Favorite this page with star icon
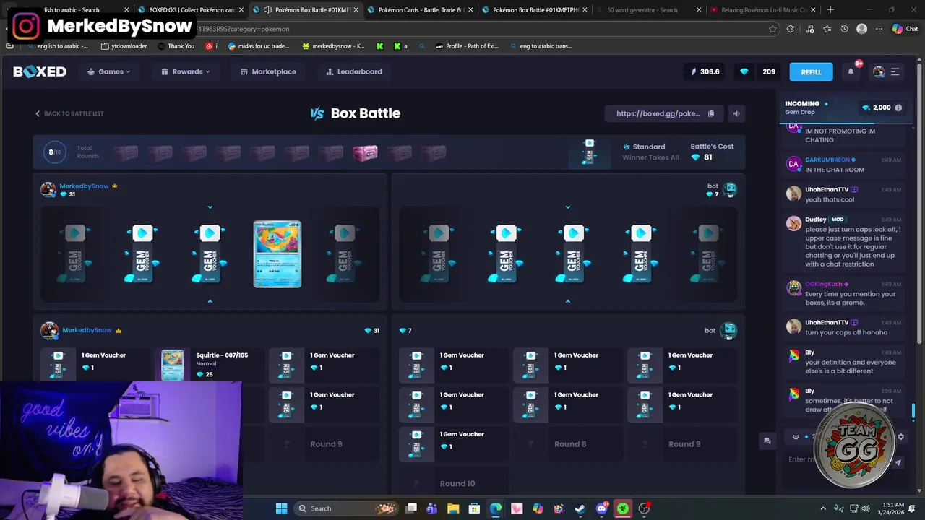This screenshot has height=520, width=925. (x=773, y=29)
